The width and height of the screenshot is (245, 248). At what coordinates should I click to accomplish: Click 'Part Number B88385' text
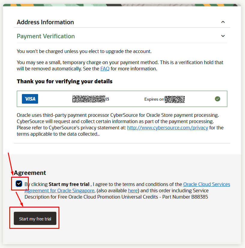click(x=185, y=197)
